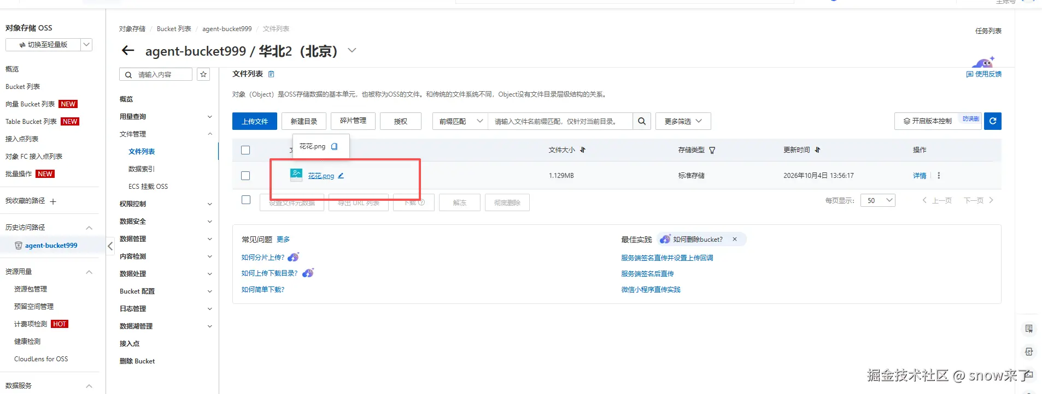Click the sidebar 请输入内容 search field

click(156, 74)
